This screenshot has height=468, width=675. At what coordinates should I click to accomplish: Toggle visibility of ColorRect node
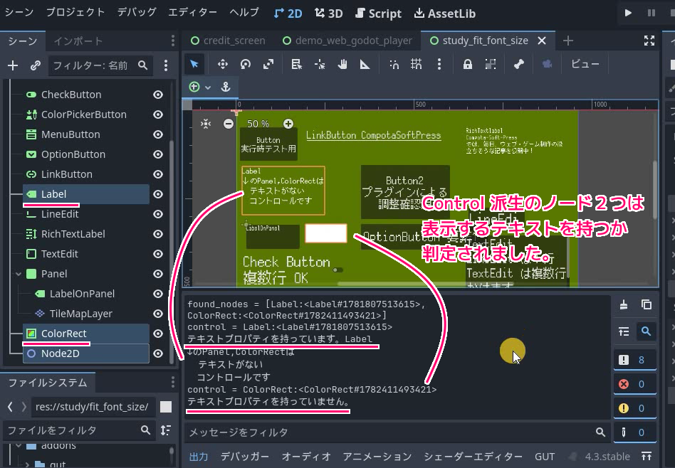158,334
